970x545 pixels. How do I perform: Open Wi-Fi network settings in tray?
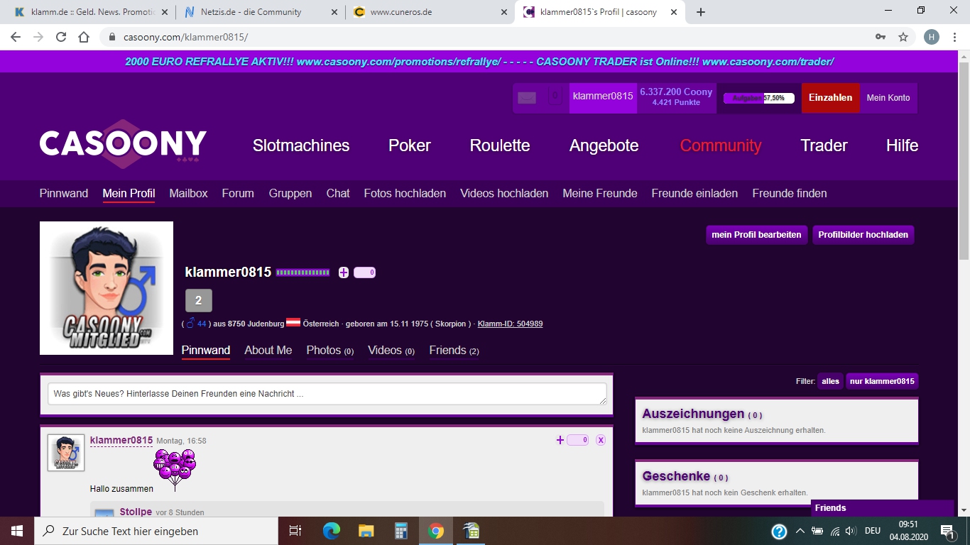(834, 531)
